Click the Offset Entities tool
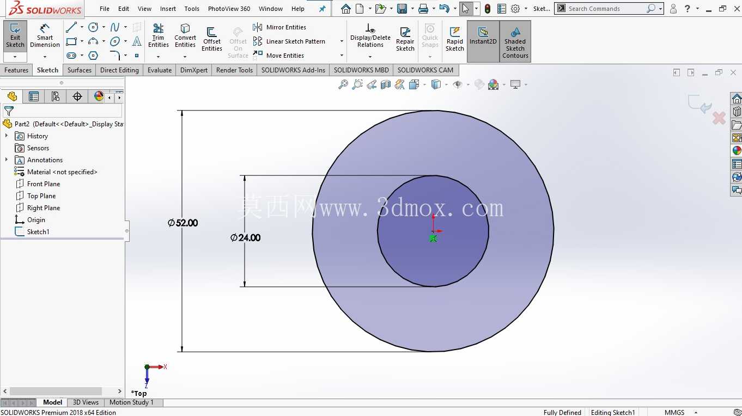The width and height of the screenshot is (742, 416). coord(212,39)
